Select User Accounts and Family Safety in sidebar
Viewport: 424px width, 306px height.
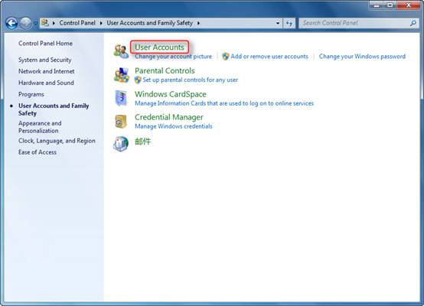[54, 109]
